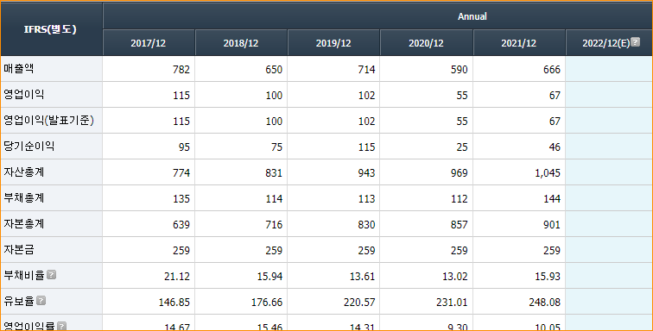Click the question-mark icon next to 부채비율

point(51,274)
